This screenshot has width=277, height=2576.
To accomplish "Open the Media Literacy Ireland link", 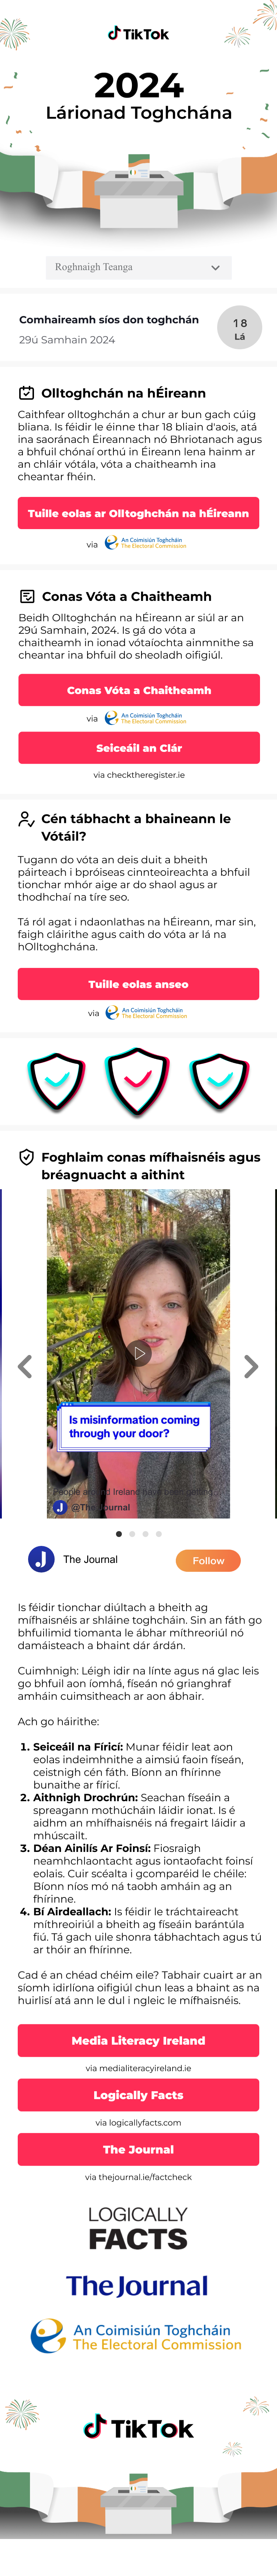I will click(x=138, y=2012).
